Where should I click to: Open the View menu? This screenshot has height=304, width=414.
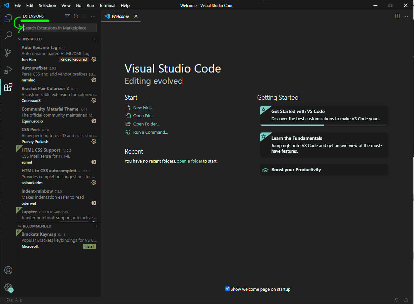(x=66, y=5)
